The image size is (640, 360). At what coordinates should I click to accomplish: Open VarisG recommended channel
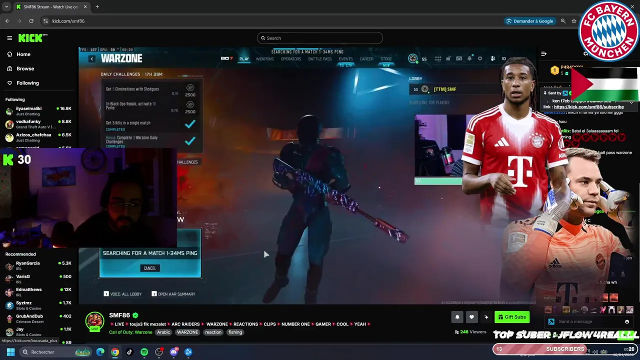(38, 278)
